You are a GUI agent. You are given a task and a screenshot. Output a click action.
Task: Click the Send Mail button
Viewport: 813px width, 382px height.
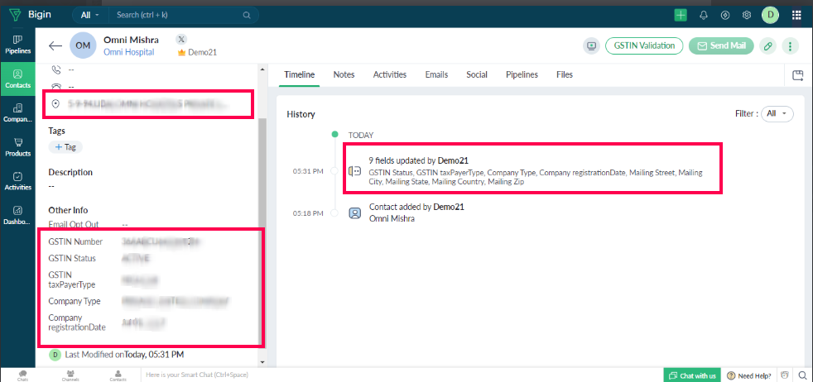tap(721, 45)
